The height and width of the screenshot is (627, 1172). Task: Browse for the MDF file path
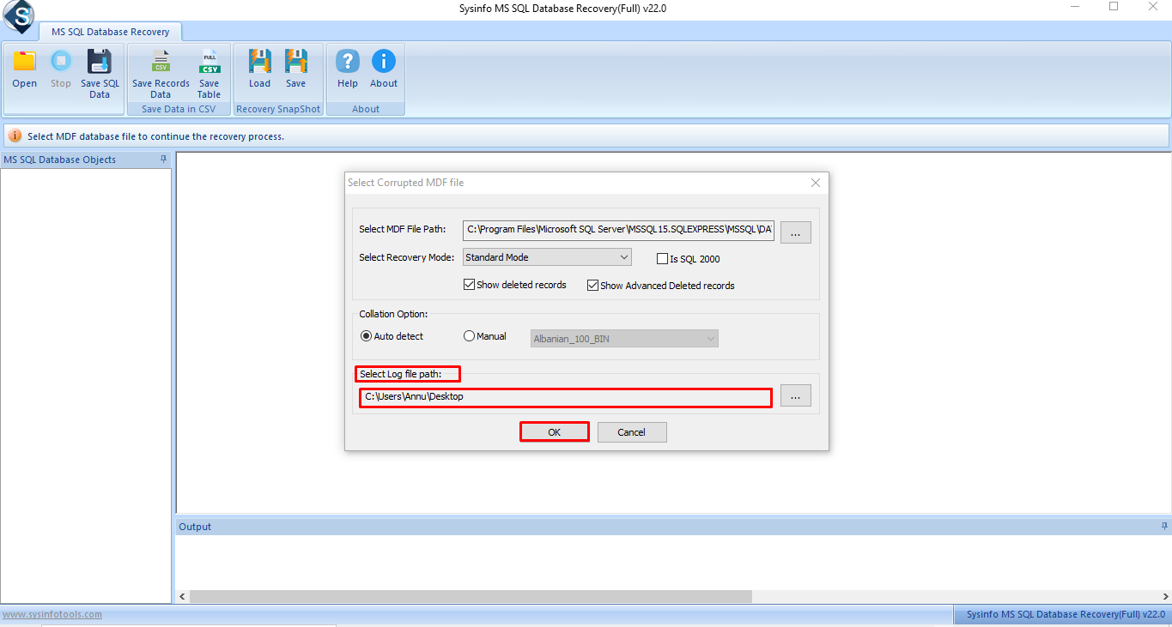[796, 232]
